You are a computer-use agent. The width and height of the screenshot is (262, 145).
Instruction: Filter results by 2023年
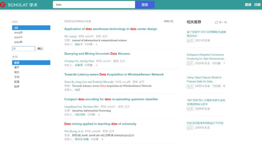(x=18, y=32)
